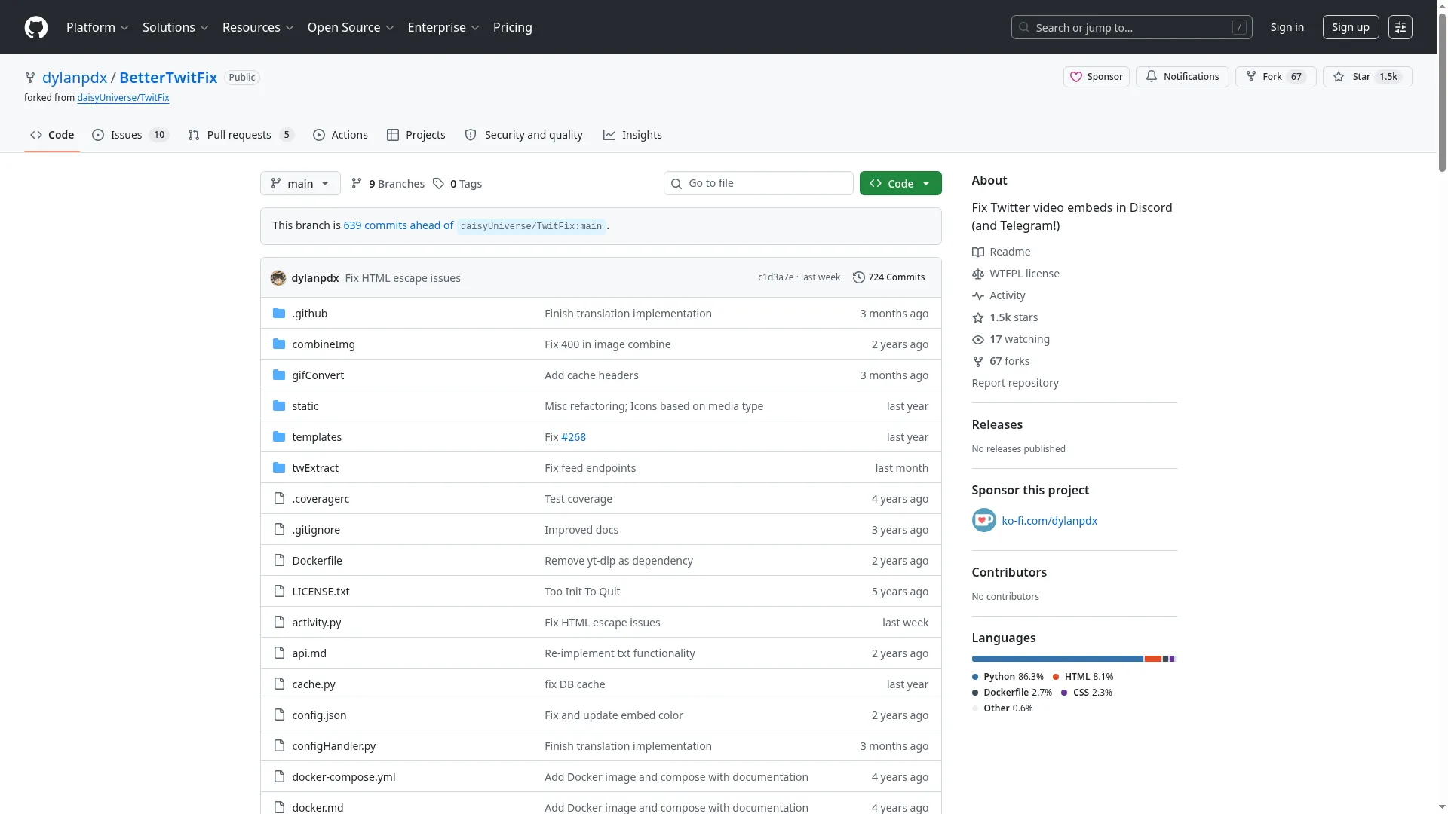Fork the repository with Fork button
Image resolution: width=1448 pixels, height=814 pixels.
pyautogui.click(x=1275, y=77)
